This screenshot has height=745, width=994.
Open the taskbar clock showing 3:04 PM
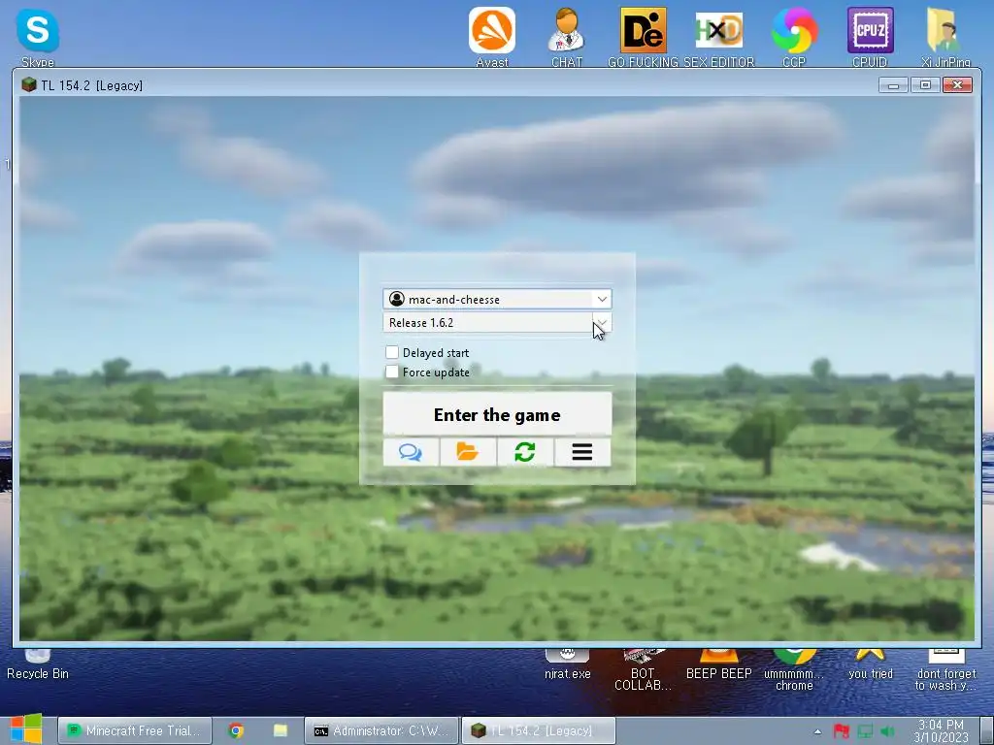[941, 730]
